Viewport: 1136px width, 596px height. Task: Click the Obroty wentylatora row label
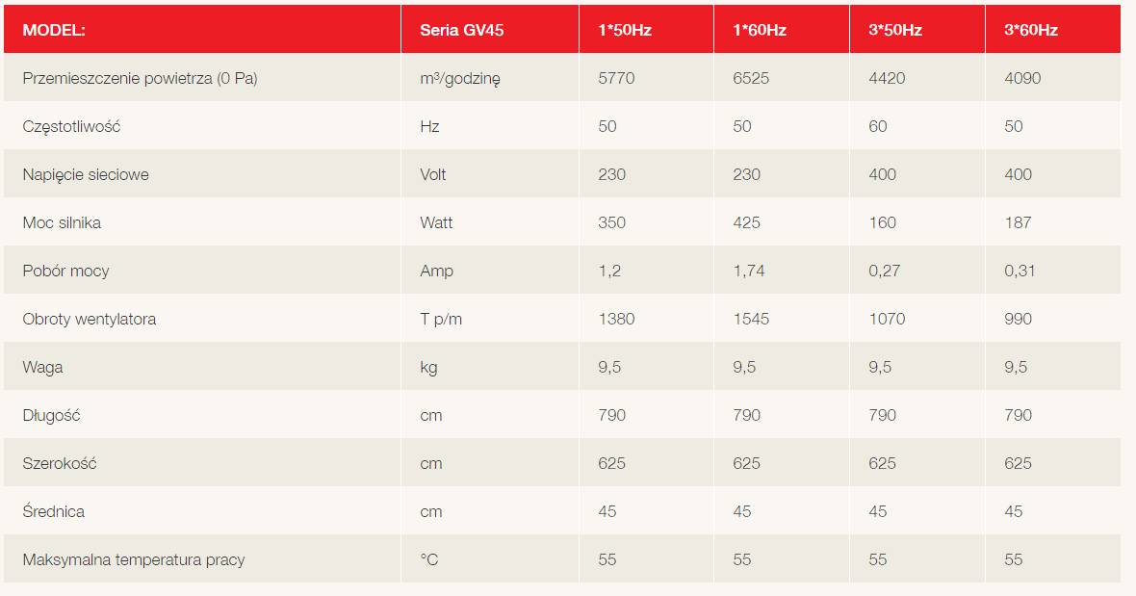coord(90,320)
